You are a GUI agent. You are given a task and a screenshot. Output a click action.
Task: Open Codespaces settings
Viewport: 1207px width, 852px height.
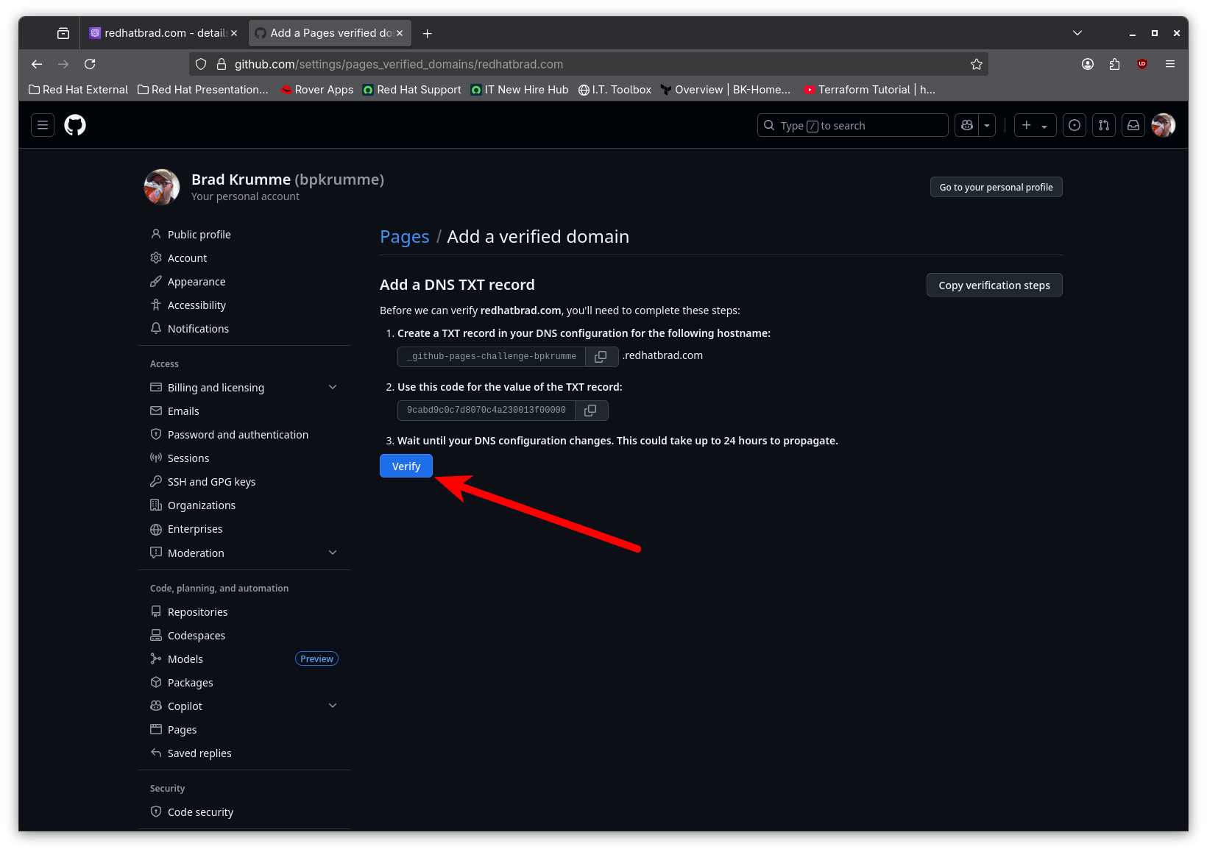click(x=244, y=635)
